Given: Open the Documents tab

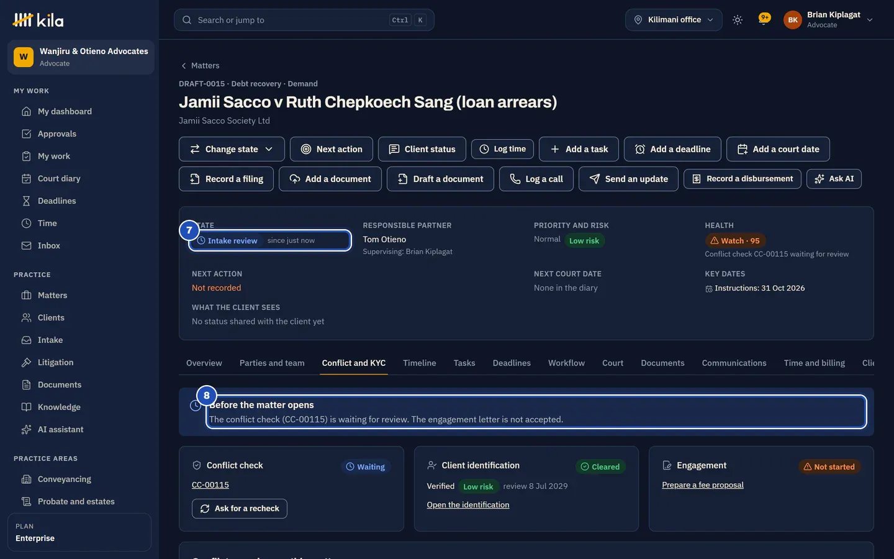Looking at the screenshot, I should (662, 363).
